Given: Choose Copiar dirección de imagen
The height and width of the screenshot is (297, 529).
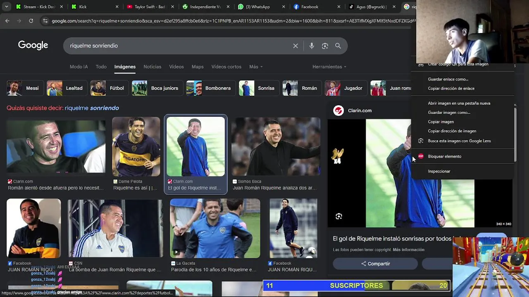Looking at the screenshot, I should point(452,131).
